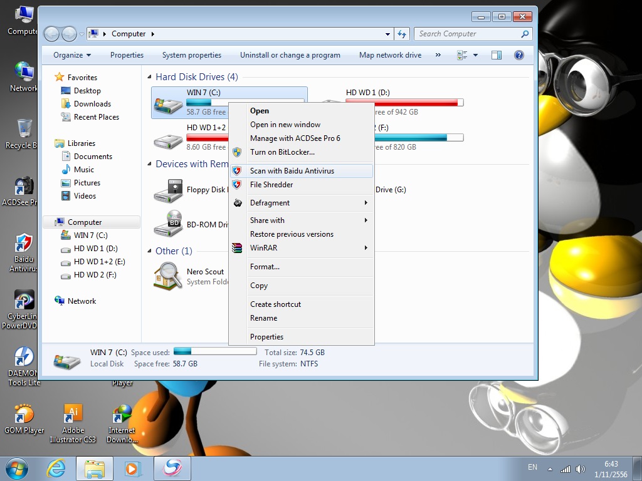Choose Copy in context menu

[x=302, y=286]
